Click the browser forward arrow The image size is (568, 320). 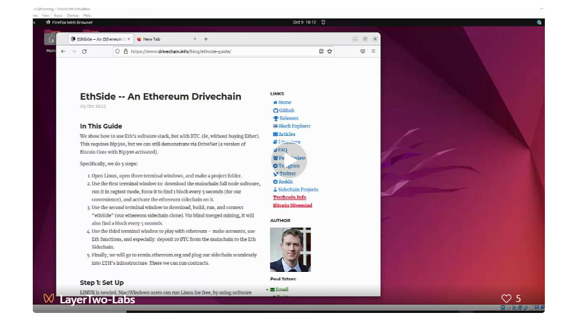[74, 51]
